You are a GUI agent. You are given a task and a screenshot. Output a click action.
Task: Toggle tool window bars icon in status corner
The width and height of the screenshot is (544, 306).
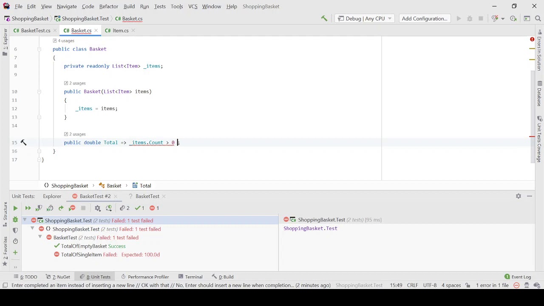tap(5, 286)
